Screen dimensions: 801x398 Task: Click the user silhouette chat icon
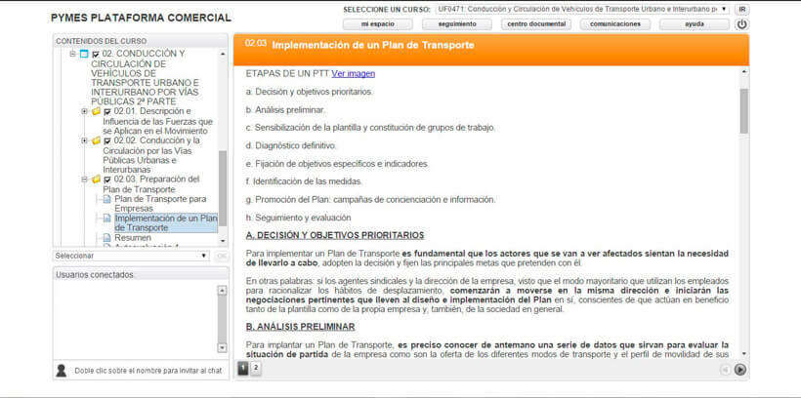(62, 371)
